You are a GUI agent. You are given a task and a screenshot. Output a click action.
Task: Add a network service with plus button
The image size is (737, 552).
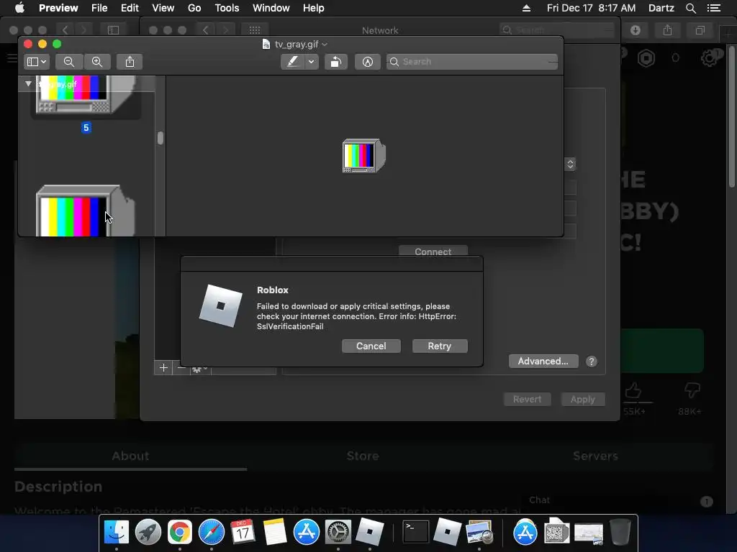pyautogui.click(x=163, y=368)
